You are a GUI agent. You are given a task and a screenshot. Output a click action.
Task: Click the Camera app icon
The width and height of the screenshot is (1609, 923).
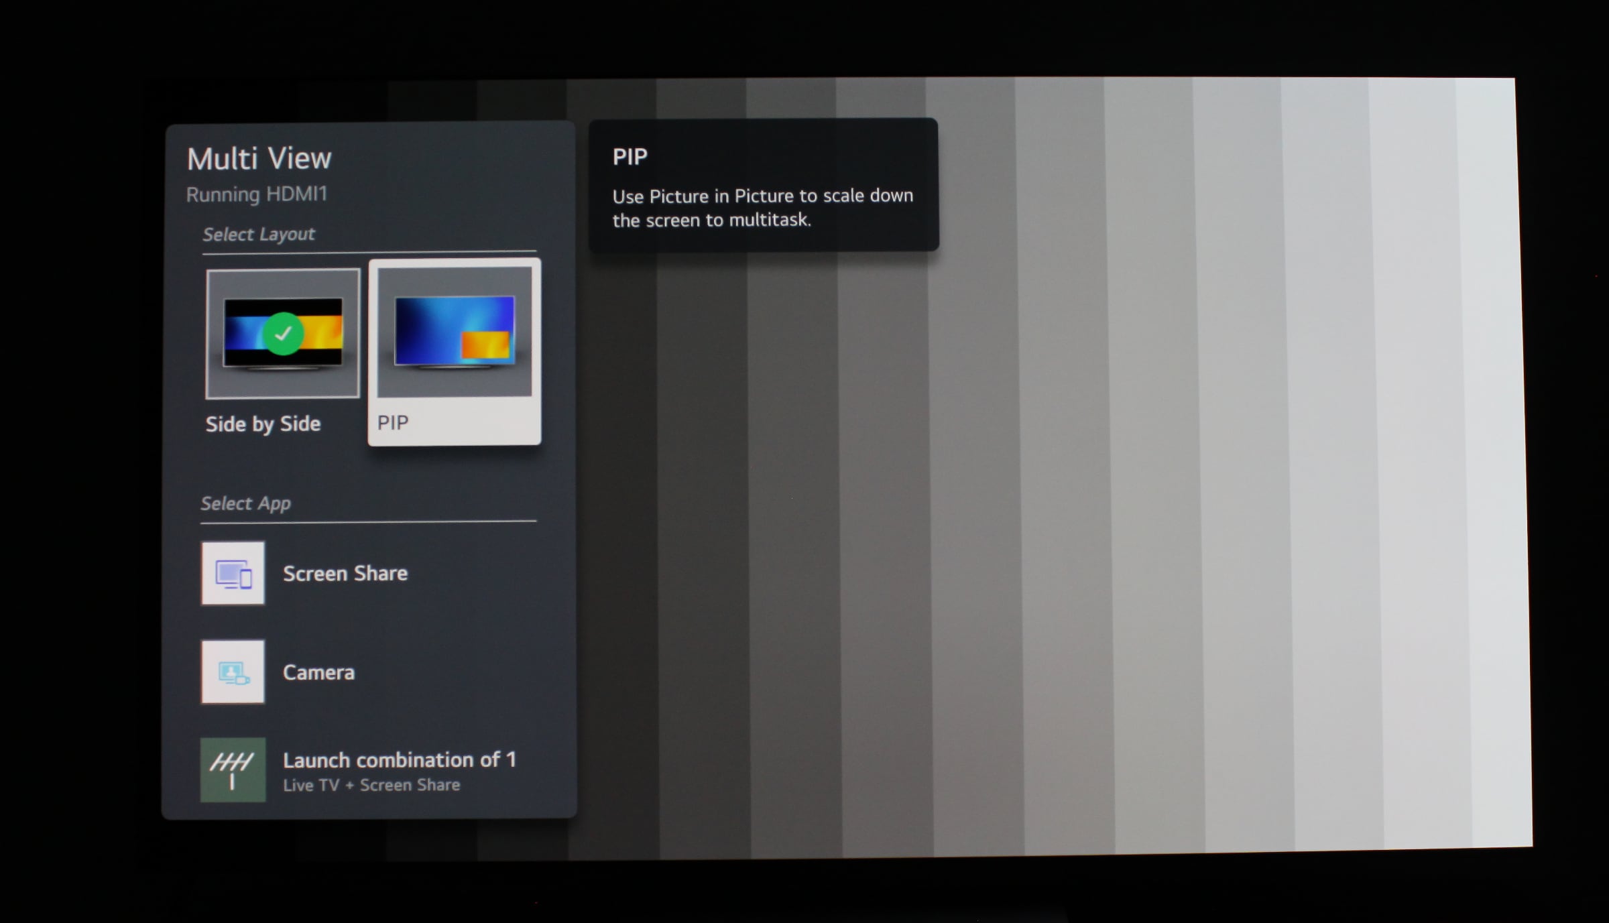tap(233, 672)
